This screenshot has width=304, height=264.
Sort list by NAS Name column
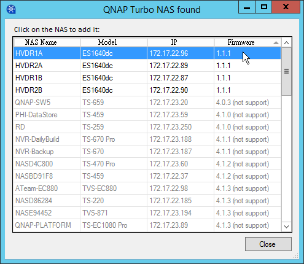click(47, 42)
